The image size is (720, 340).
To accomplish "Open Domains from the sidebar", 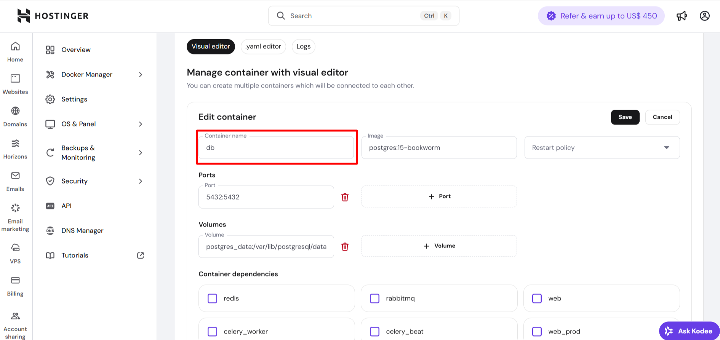I will coord(15,117).
